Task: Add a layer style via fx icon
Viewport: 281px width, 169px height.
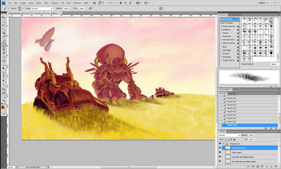Action: [x=253, y=167]
